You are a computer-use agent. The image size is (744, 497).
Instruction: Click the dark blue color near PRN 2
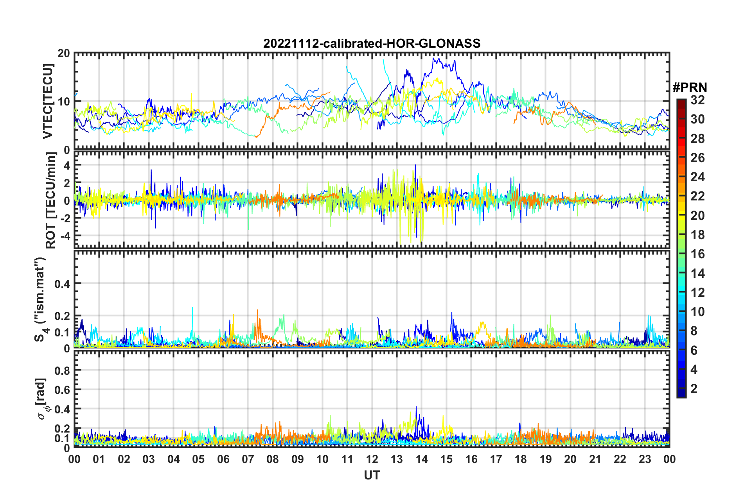(681, 389)
